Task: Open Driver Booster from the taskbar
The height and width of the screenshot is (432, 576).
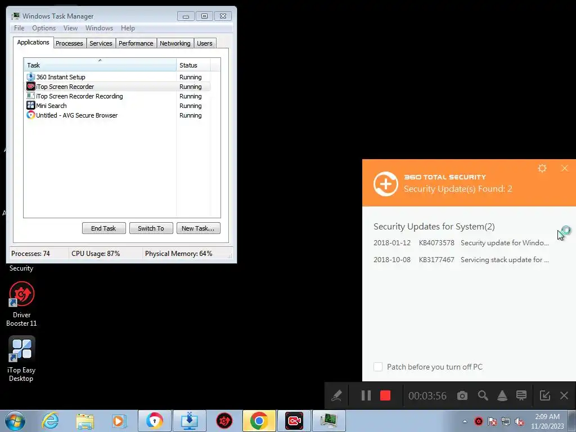Action: [224, 421]
